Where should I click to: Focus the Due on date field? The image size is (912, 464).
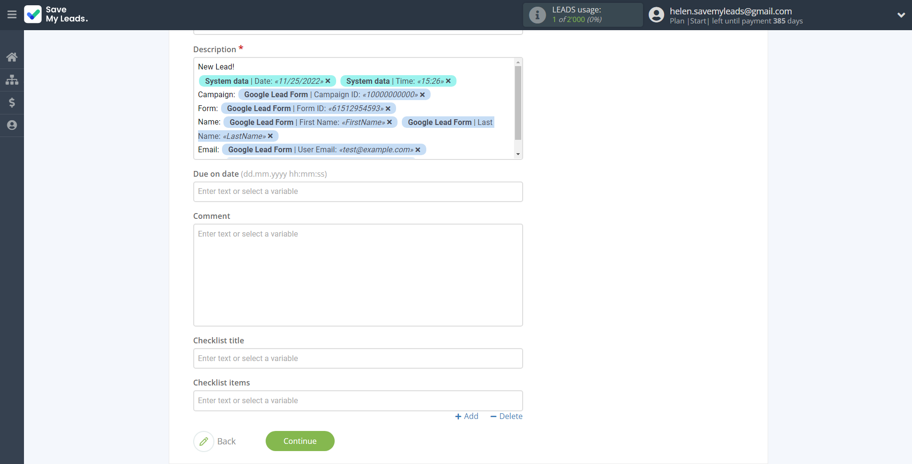(358, 192)
